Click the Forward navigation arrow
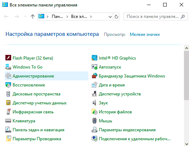189x146 pixels. tap(17, 17)
